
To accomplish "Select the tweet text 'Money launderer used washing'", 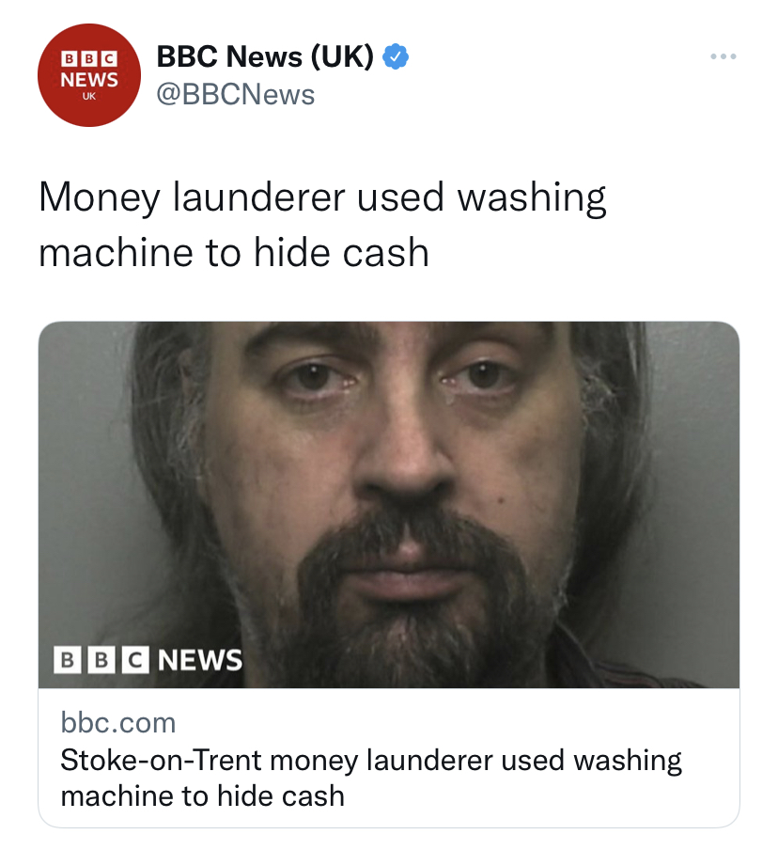I will click(322, 197).
